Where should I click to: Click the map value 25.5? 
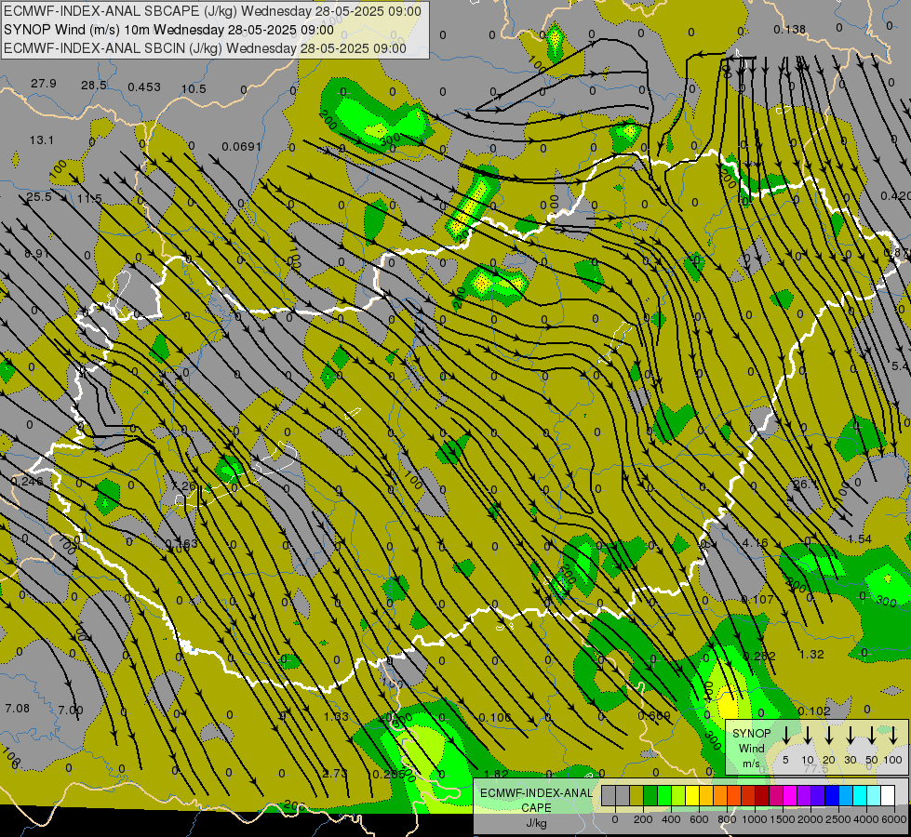click(x=39, y=197)
